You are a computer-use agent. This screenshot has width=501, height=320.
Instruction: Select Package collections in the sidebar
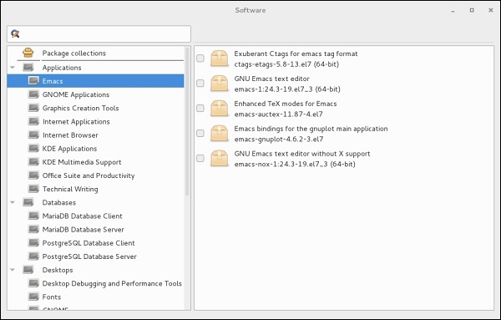click(73, 53)
